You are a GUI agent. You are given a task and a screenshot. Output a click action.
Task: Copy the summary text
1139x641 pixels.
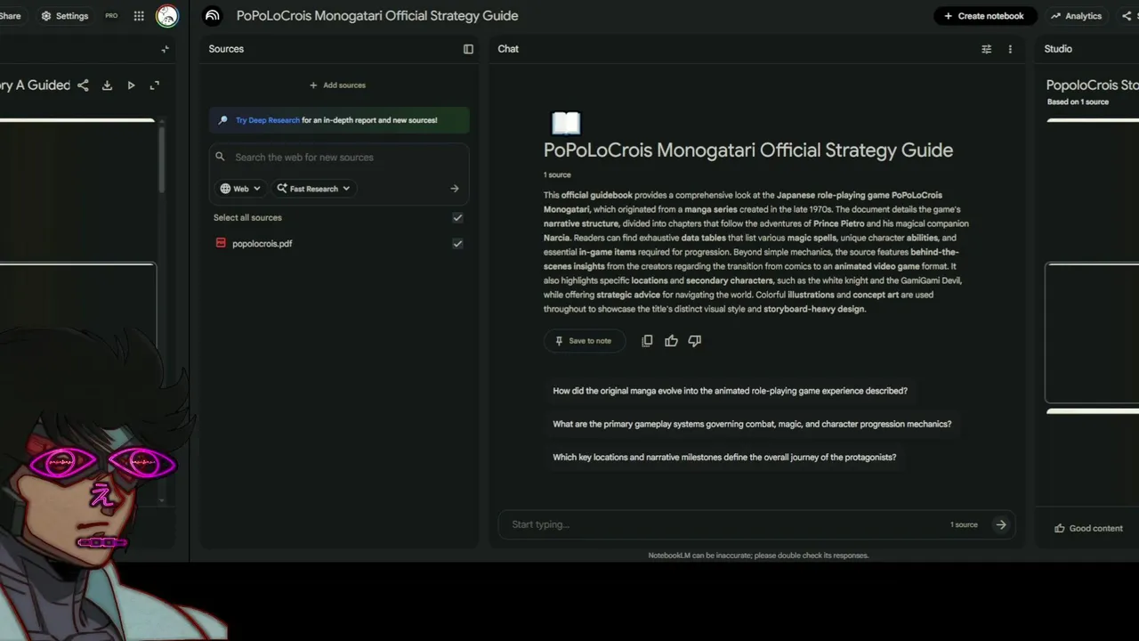click(x=647, y=341)
